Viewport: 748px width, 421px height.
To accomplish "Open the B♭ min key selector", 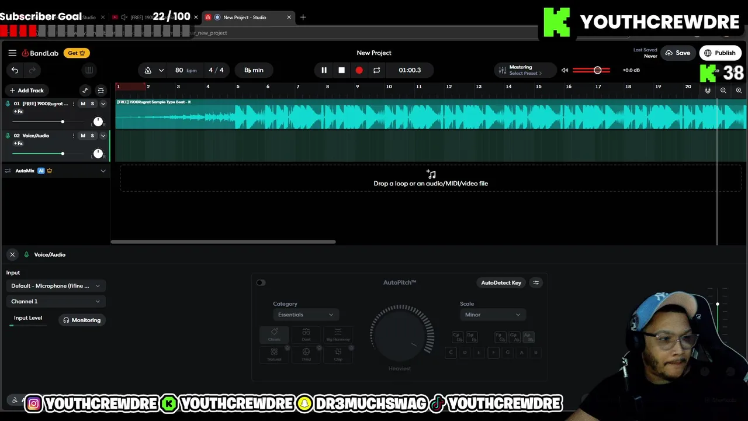I will (254, 70).
